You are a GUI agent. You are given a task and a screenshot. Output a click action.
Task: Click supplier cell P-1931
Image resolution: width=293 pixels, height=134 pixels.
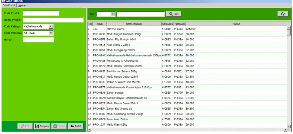pyautogui.click(x=180, y=87)
